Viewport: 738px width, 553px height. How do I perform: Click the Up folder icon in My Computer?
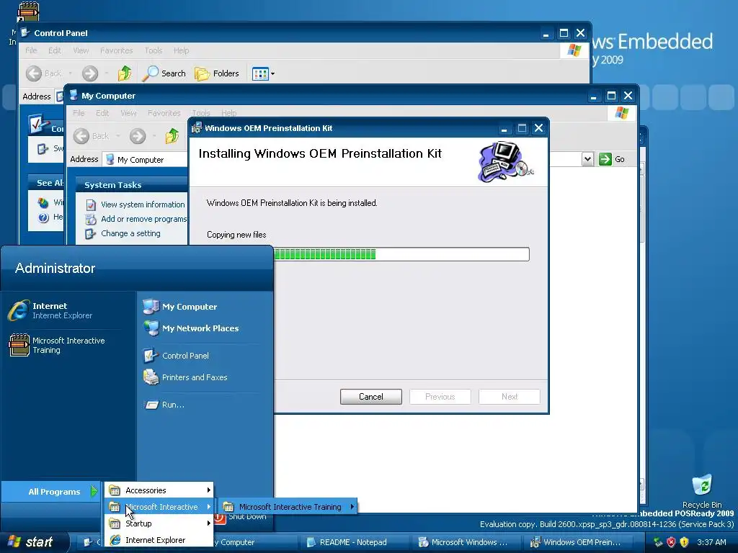[x=172, y=136]
